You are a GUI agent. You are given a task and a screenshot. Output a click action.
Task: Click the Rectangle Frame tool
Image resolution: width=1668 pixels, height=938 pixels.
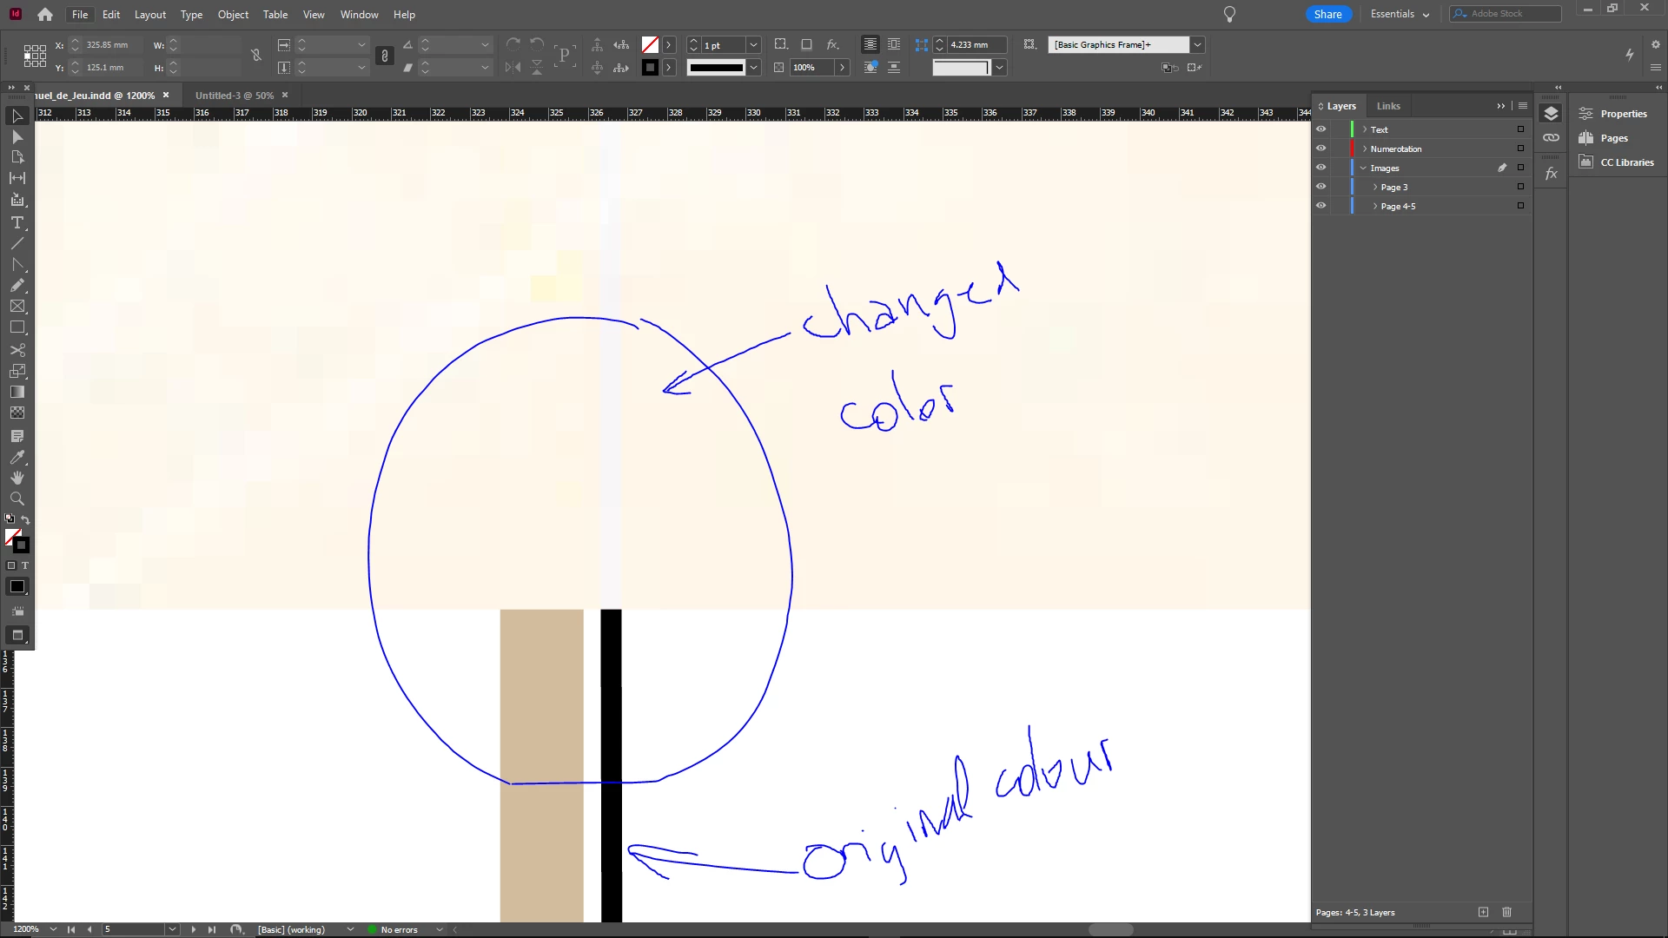[x=17, y=307]
